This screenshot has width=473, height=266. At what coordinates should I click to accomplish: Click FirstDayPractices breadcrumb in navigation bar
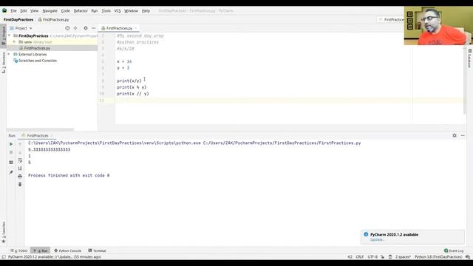pyautogui.click(x=18, y=20)
